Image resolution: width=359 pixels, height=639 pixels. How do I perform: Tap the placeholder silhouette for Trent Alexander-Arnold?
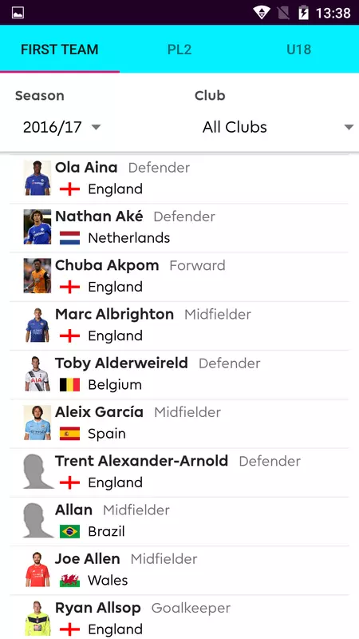coord(37,473)
